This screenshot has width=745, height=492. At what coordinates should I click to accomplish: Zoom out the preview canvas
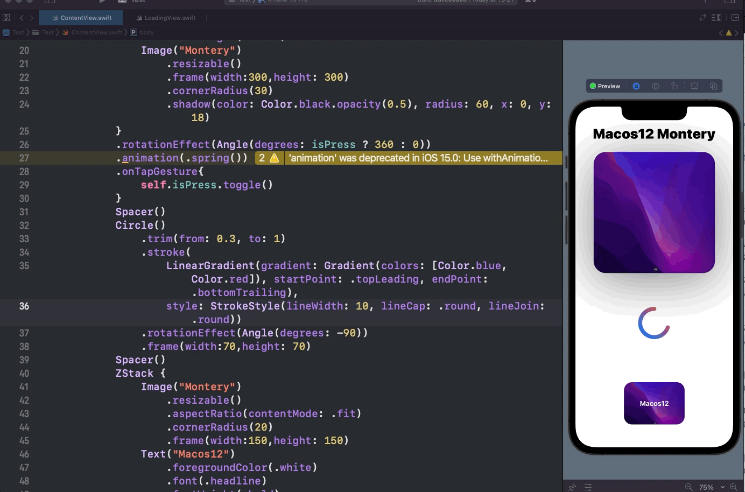point(688,487)
